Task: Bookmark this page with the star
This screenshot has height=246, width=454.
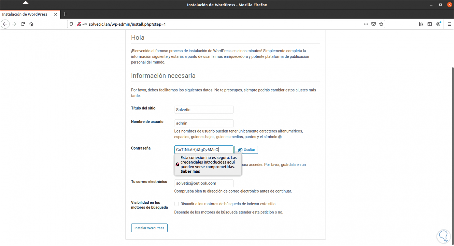Action: (x=381, y=24)
